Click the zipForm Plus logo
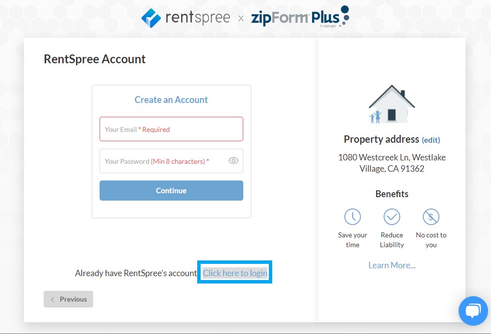 coord(299,18)
